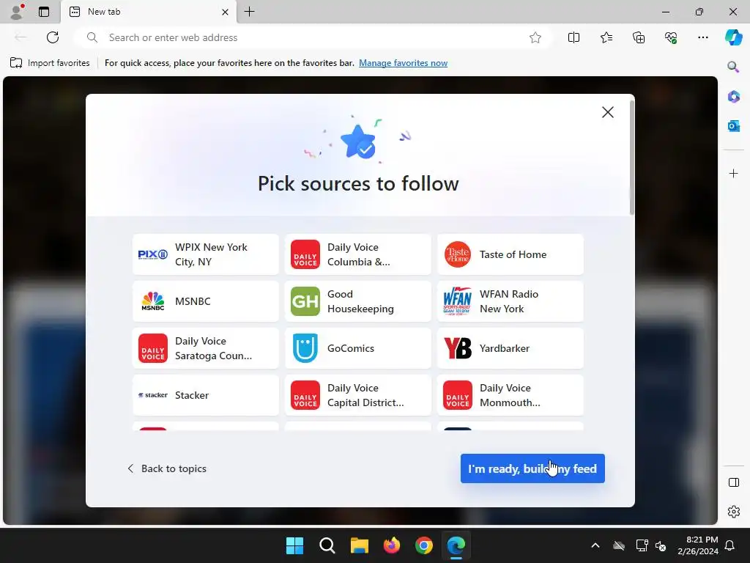Launch Chrome from taskbar
Screen dimensions: 750x563
[x=424, y=545]
